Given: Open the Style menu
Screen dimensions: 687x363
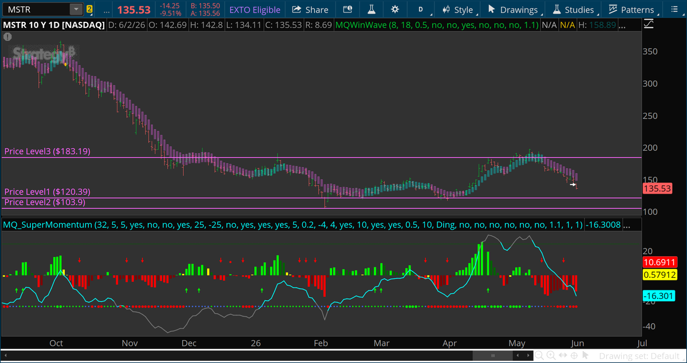Looking at the screenshot, I should click(x=457, y=10).
